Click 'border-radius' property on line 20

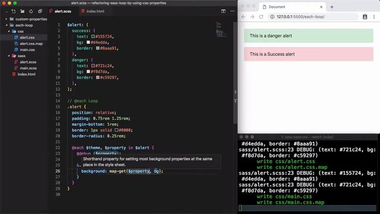(x=87, y=136)
